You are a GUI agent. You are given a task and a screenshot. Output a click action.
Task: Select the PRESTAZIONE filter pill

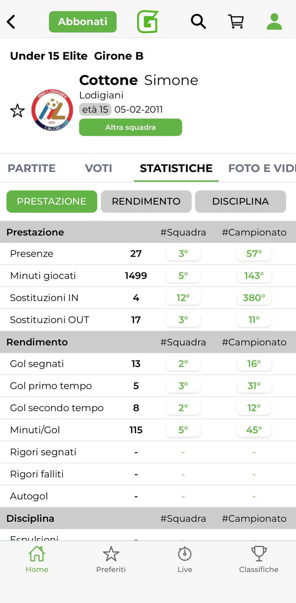tap(52, 201)
